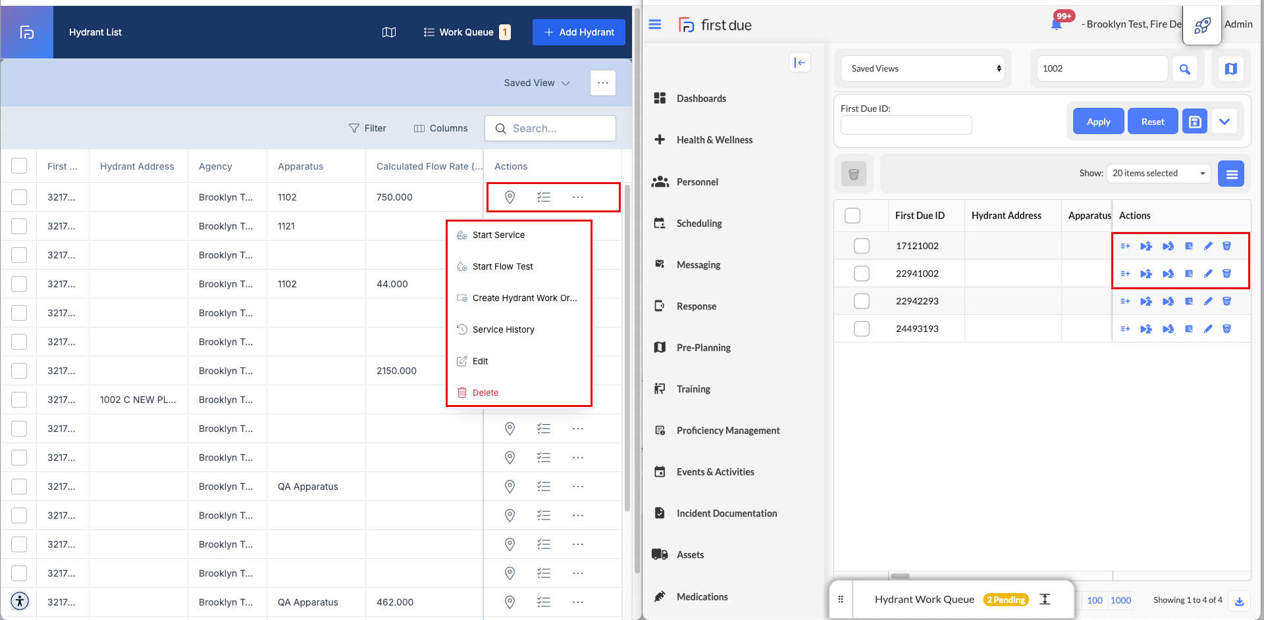The width and height of the screenshot is (1264, 620).
Task: Select Start Flow Test from context menu
Action: (502, 266)
